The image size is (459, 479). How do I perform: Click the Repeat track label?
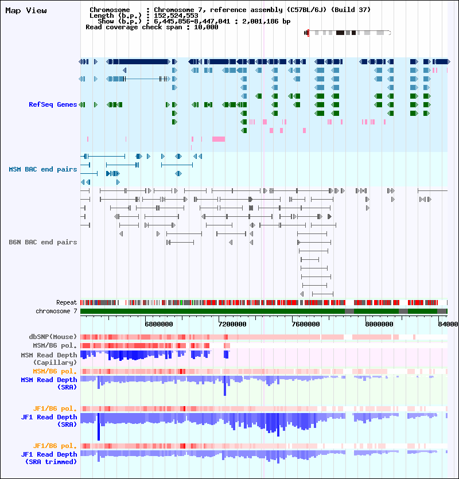point(67,302)
